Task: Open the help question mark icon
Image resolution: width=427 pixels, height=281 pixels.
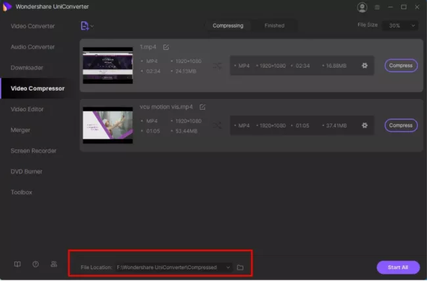Action: click(x=35, y=264)
